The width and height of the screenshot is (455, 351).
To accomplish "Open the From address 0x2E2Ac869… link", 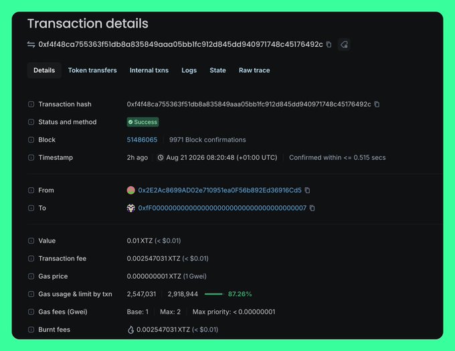I will 219,190.
